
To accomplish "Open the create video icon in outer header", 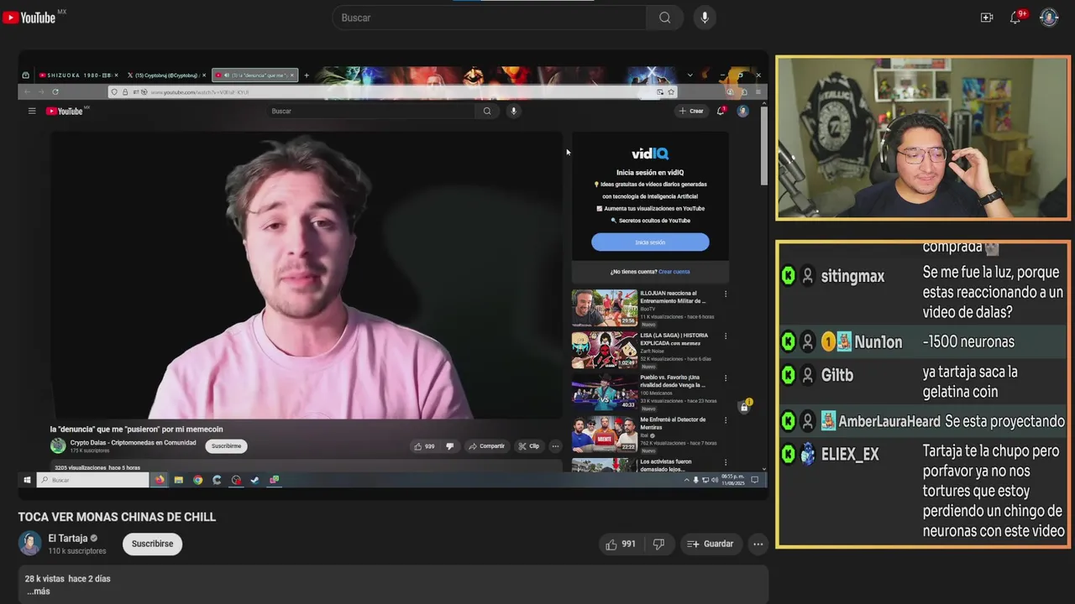I will (987, 18).
